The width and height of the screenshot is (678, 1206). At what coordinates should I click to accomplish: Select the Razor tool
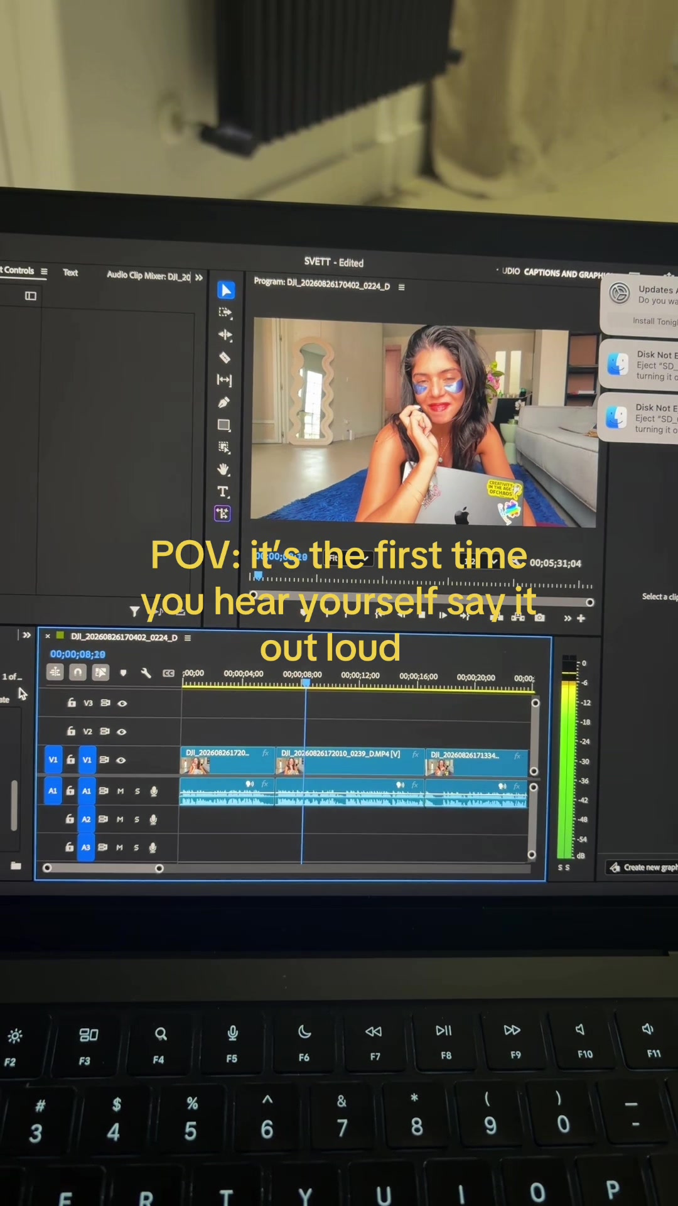[225, 357]
